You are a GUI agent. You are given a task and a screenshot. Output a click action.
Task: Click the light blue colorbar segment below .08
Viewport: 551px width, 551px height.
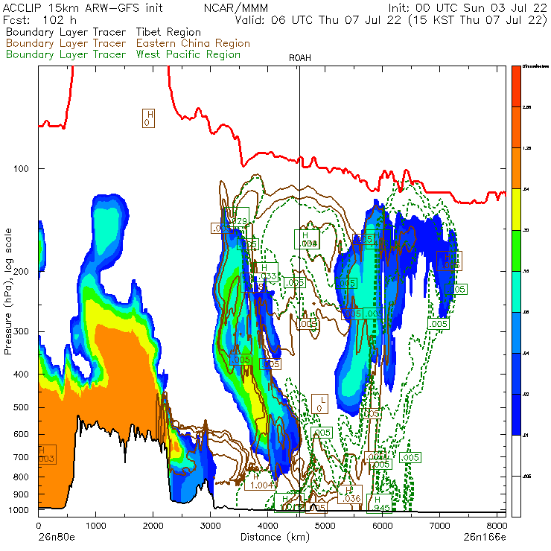(x=516, y=333)
